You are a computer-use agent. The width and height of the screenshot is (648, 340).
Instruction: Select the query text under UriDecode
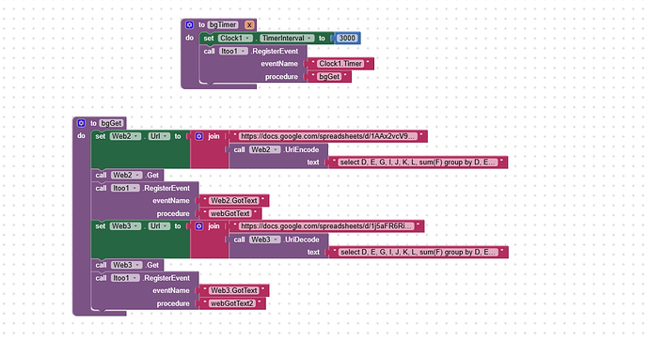point(418,252)
